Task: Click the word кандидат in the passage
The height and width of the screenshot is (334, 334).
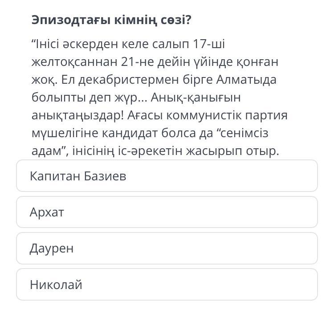Action: pos(144,133)
